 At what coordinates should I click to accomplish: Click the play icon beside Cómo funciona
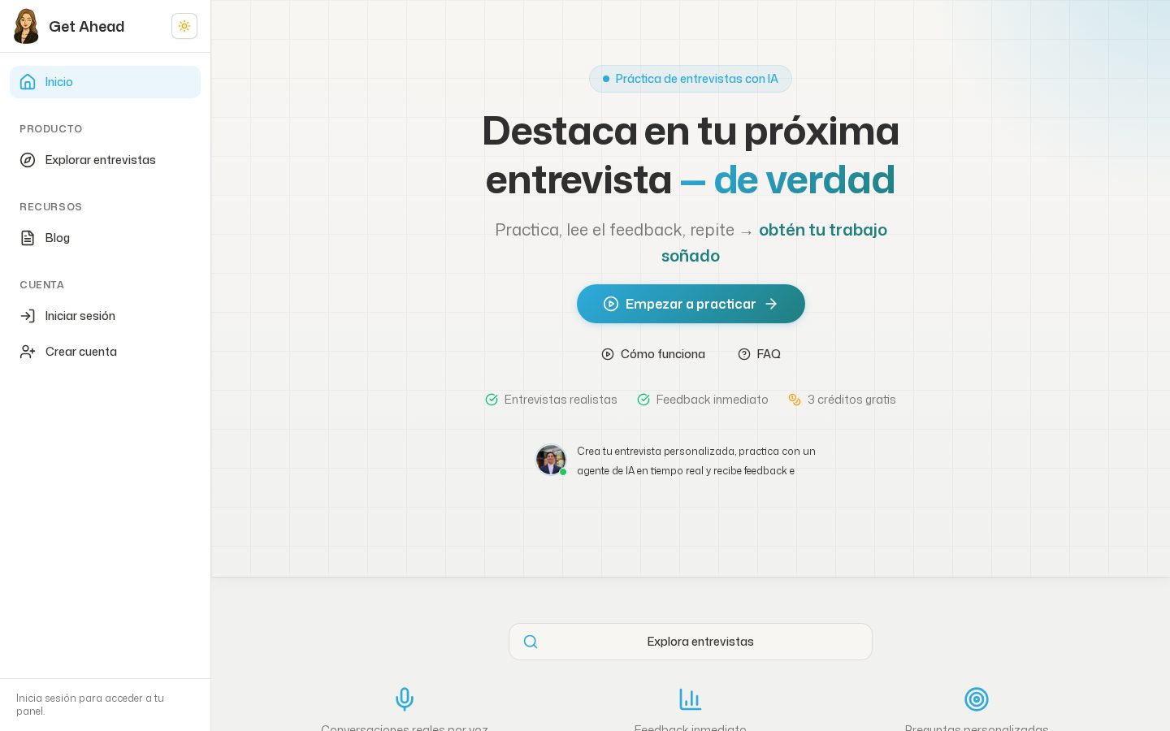coord(608,354)
